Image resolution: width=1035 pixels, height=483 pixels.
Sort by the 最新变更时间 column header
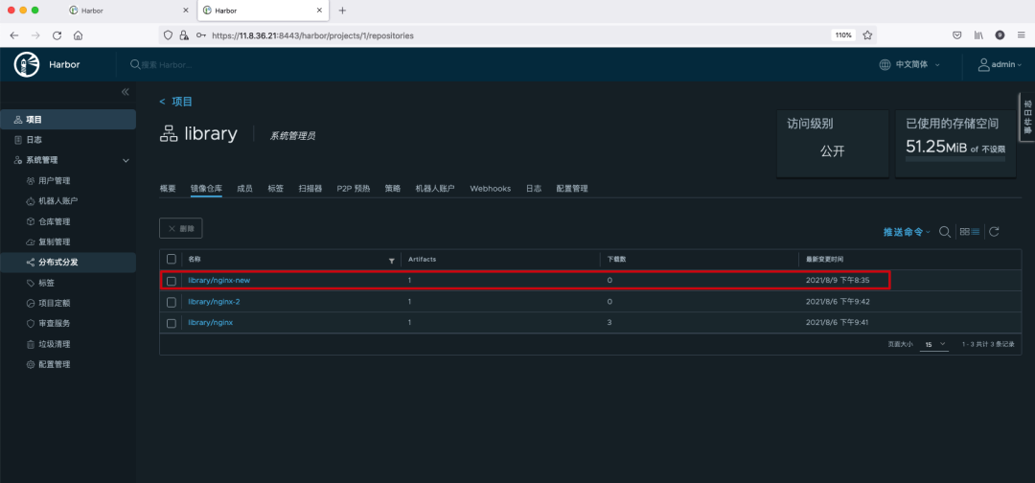pyautogui.click(x=824, y=260)
